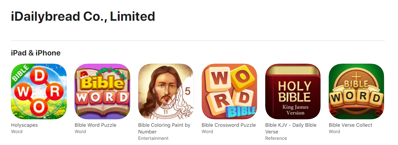Select the Jesus portrait coloring app icon
This screenshot has width=398, height=145.
[166, 91]
